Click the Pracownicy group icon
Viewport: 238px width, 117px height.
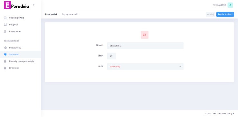coord(5,48)
